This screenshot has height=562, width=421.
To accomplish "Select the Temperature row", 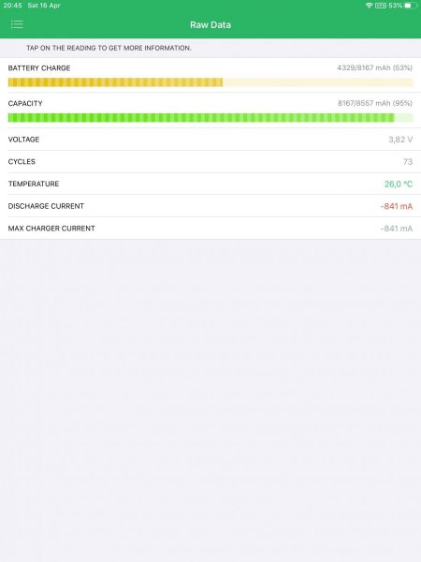I will [210, 184].
